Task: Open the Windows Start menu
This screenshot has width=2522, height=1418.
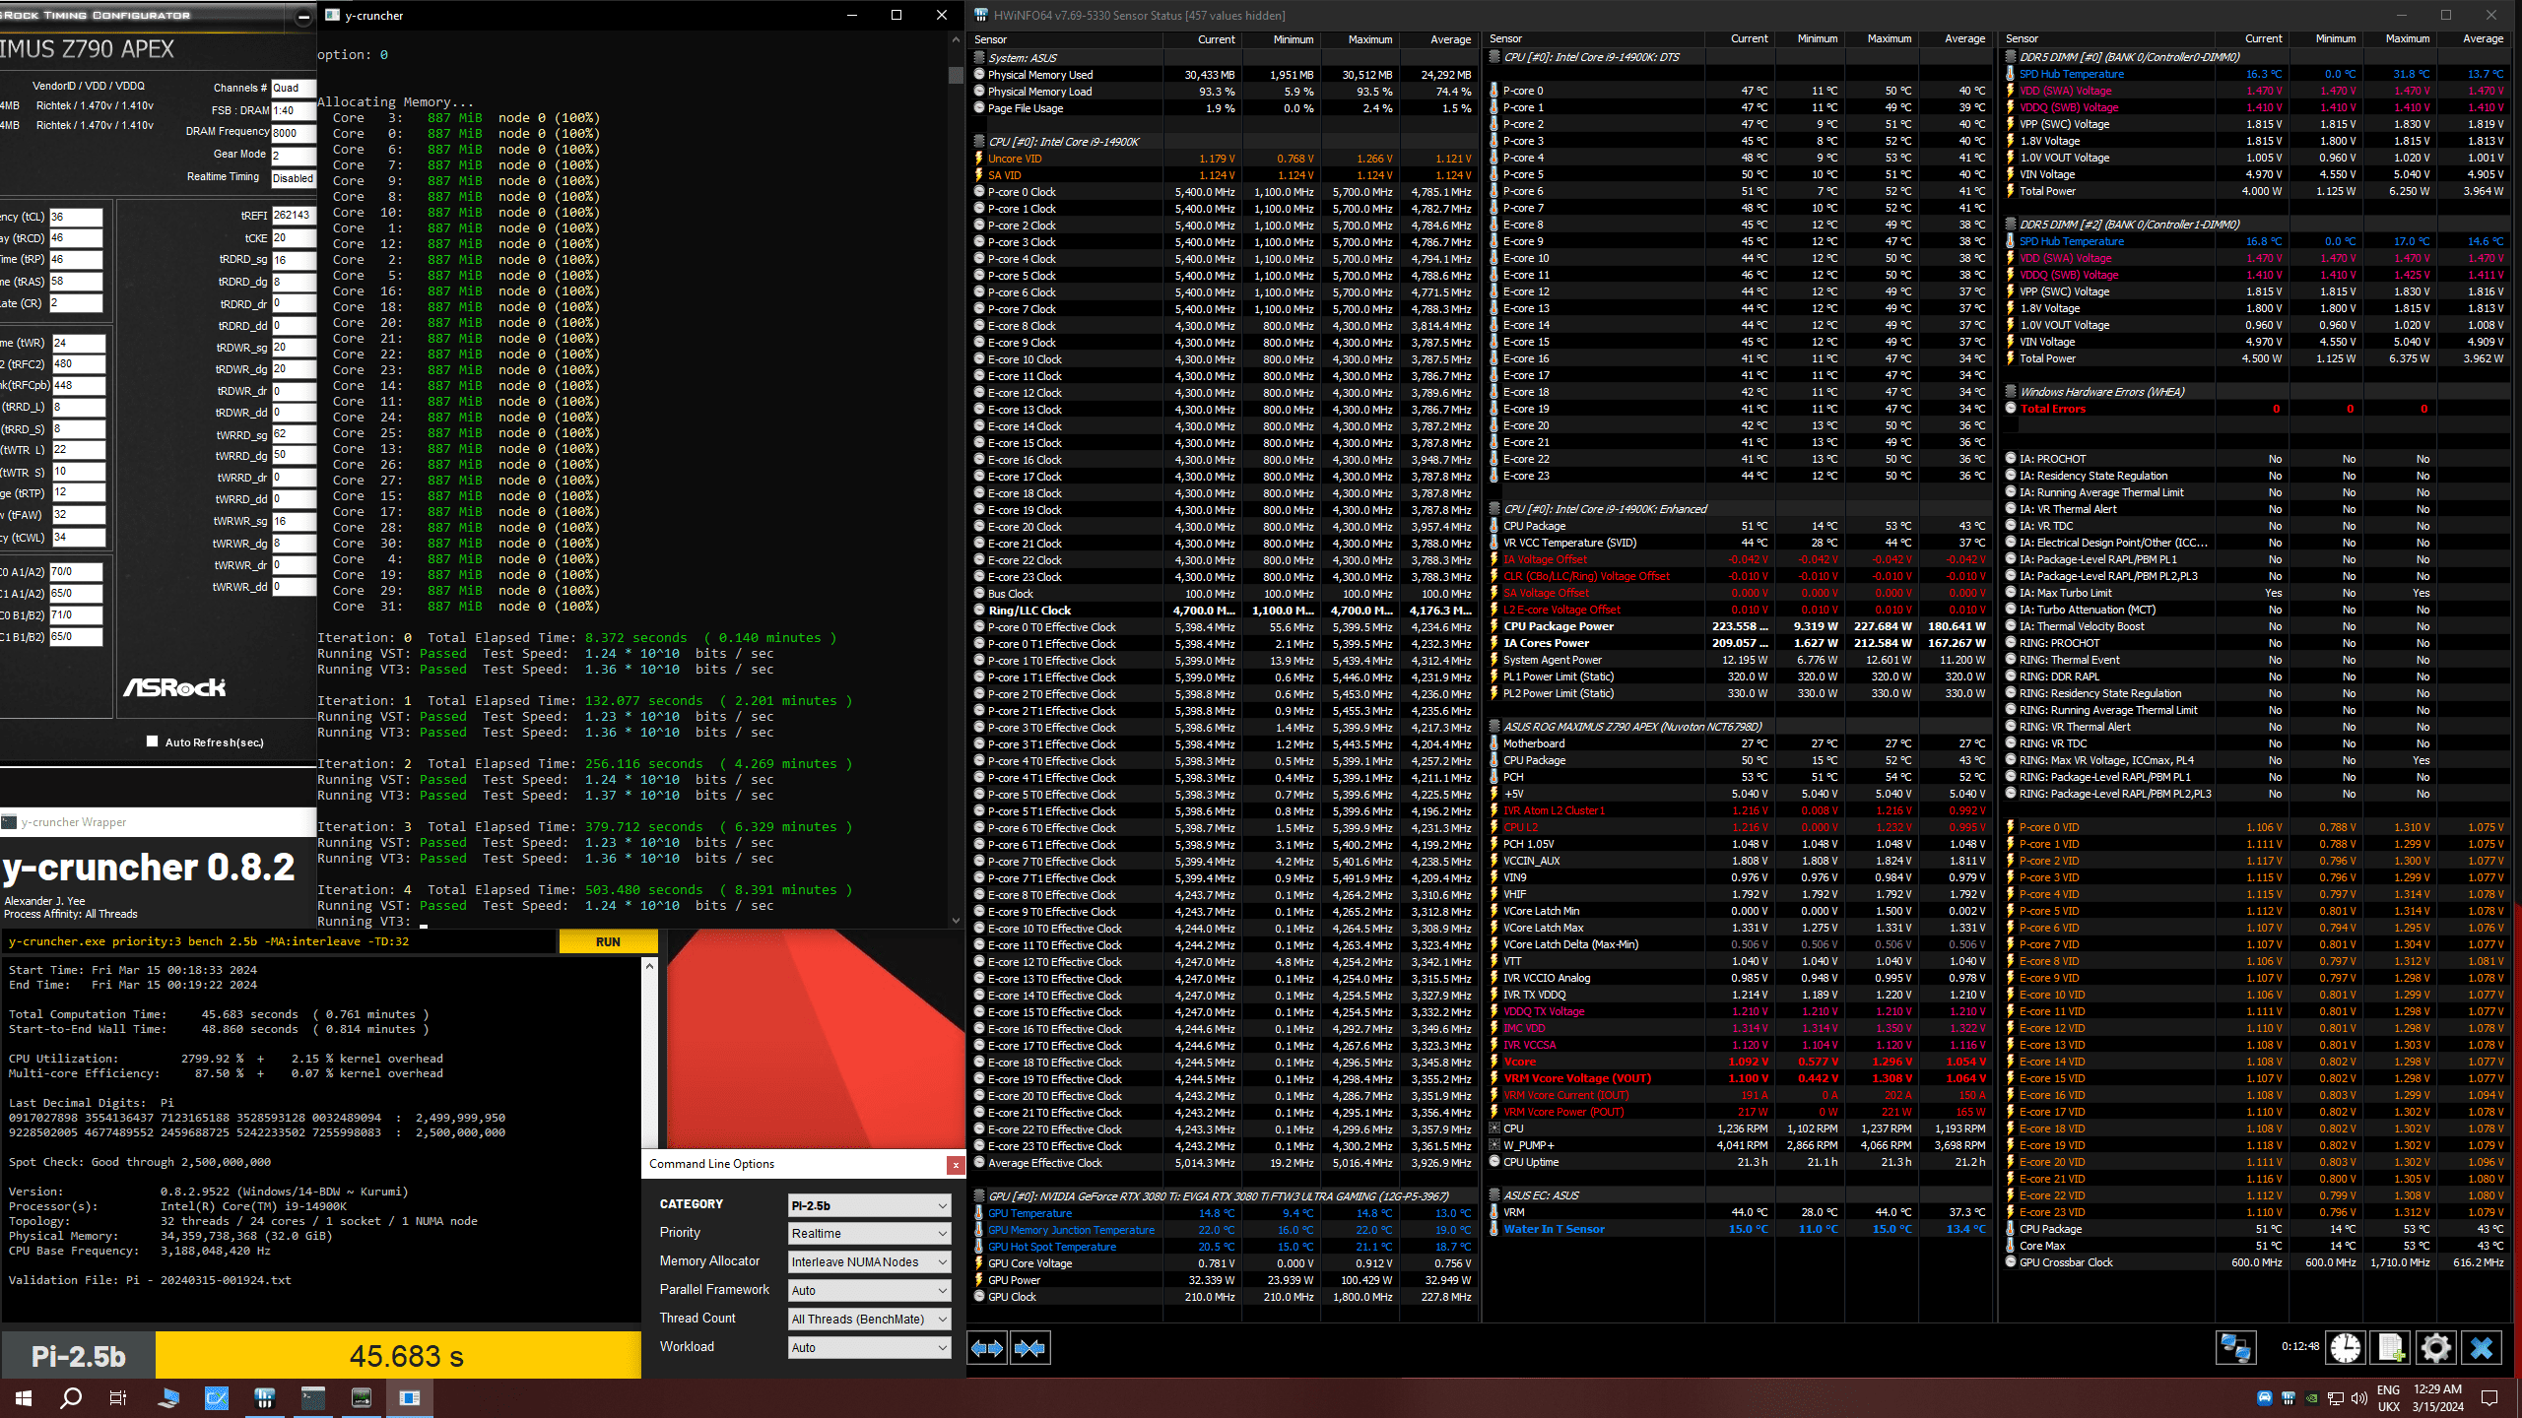Action: click(x=24, y=1398)
